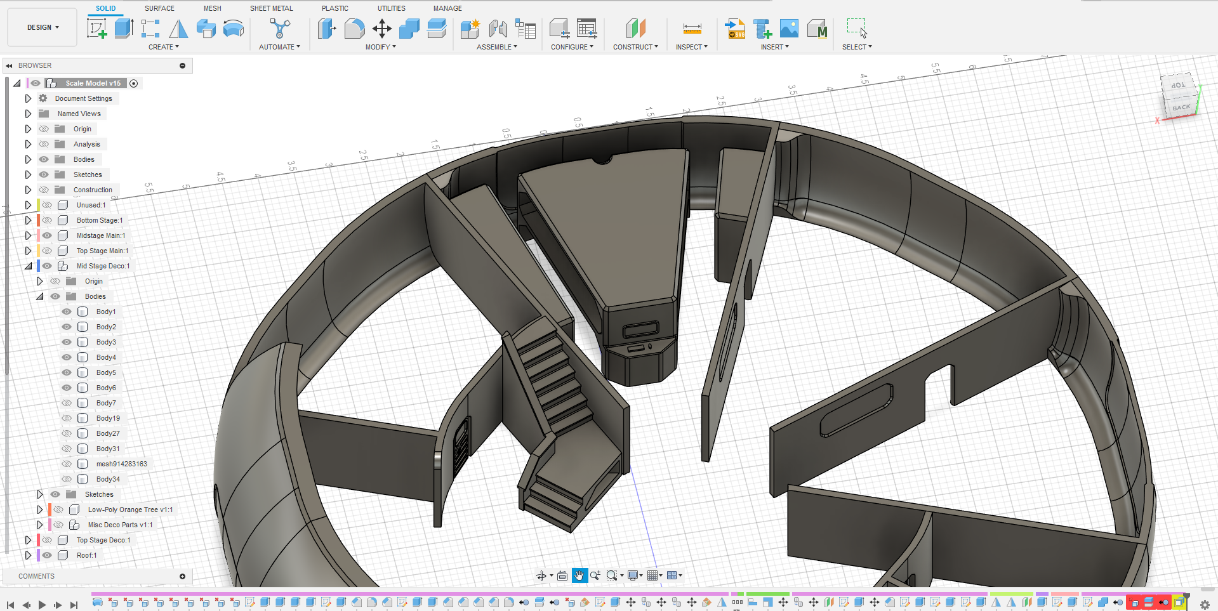The image size is (1218, 611).
Task: Activate the Pan hand tool
Action: pyautogui.click(x=579, y=575)
